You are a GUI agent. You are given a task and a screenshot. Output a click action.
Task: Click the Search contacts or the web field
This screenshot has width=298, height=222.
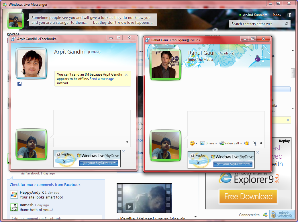click(256, 24)
